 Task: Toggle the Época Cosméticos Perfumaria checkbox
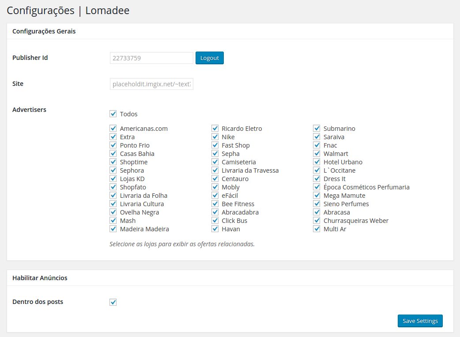coord(317,187)
